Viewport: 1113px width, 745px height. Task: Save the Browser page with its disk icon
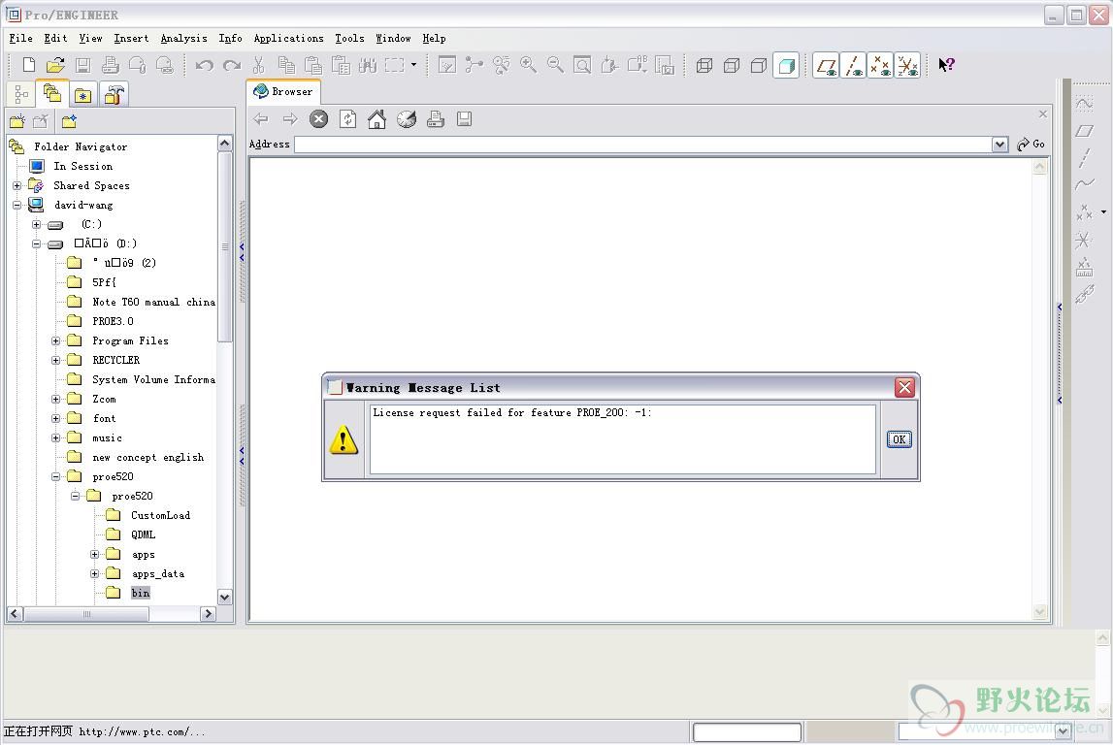coord(464,119)
